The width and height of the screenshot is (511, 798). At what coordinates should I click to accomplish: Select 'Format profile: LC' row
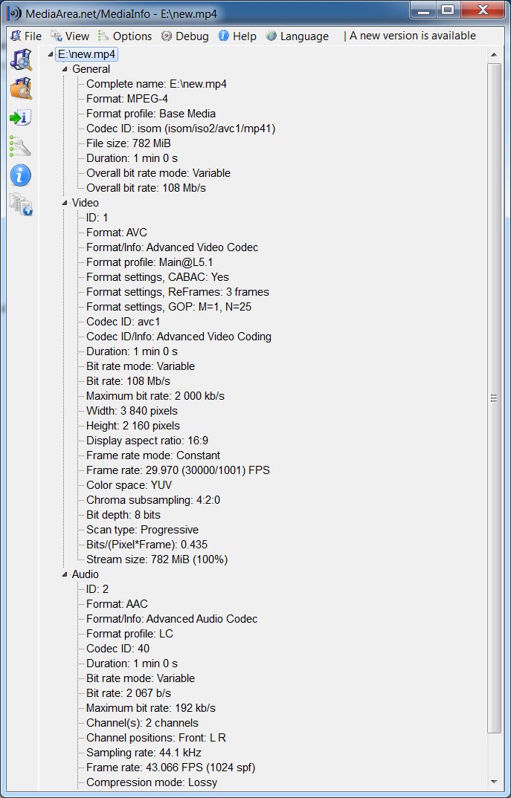pos(130,634)
